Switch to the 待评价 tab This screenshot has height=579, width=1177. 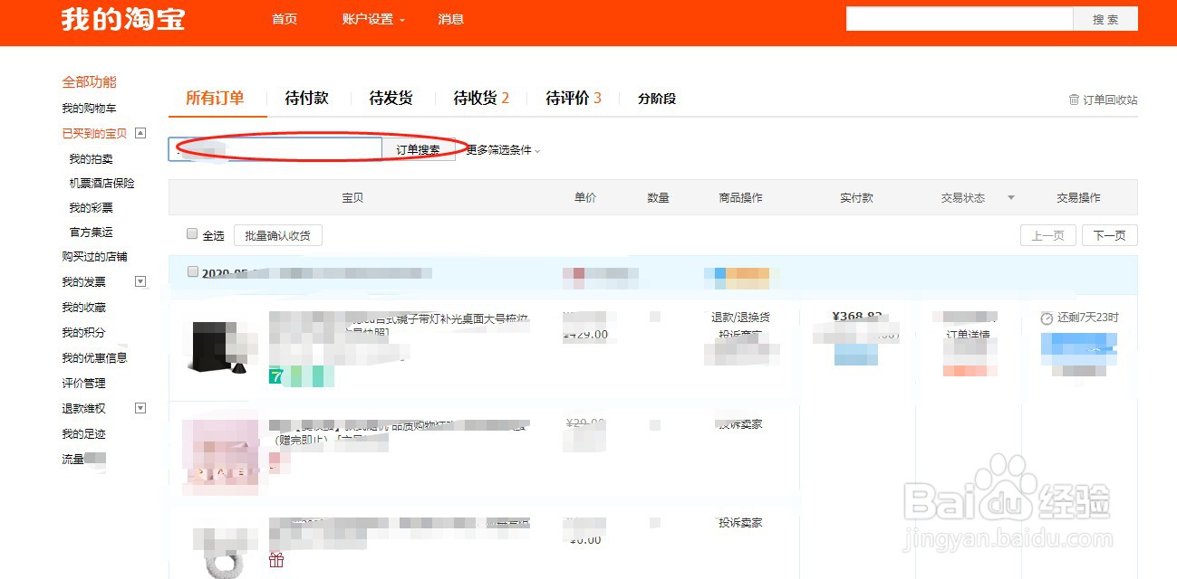pos(569,98)
